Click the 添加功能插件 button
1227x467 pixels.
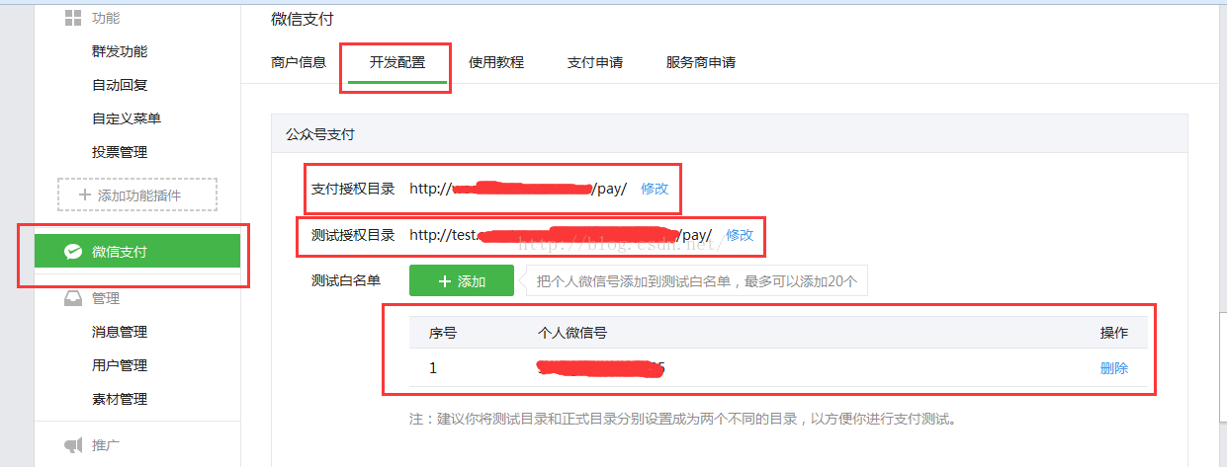pos(137,195)
